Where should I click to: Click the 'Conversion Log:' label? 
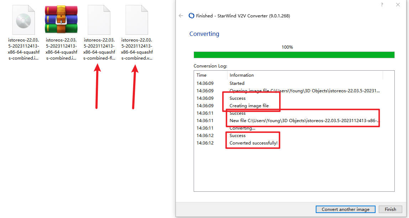pyautogui.click(x=210, y=66)
